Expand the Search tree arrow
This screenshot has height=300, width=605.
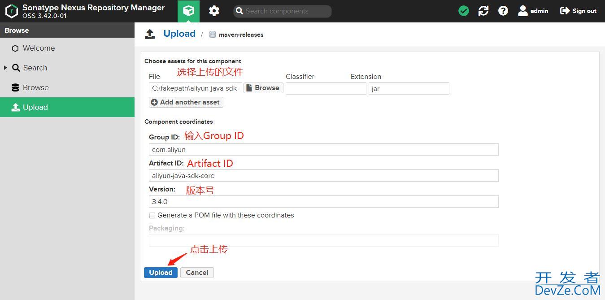tap(5, 68)
